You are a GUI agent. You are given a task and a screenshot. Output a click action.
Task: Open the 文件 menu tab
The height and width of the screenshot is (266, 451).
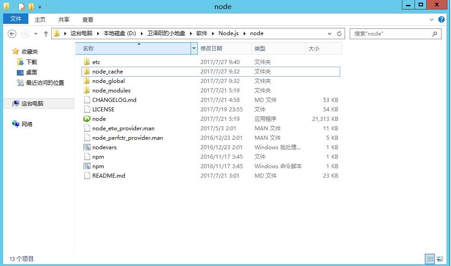(x=16, y=19)
